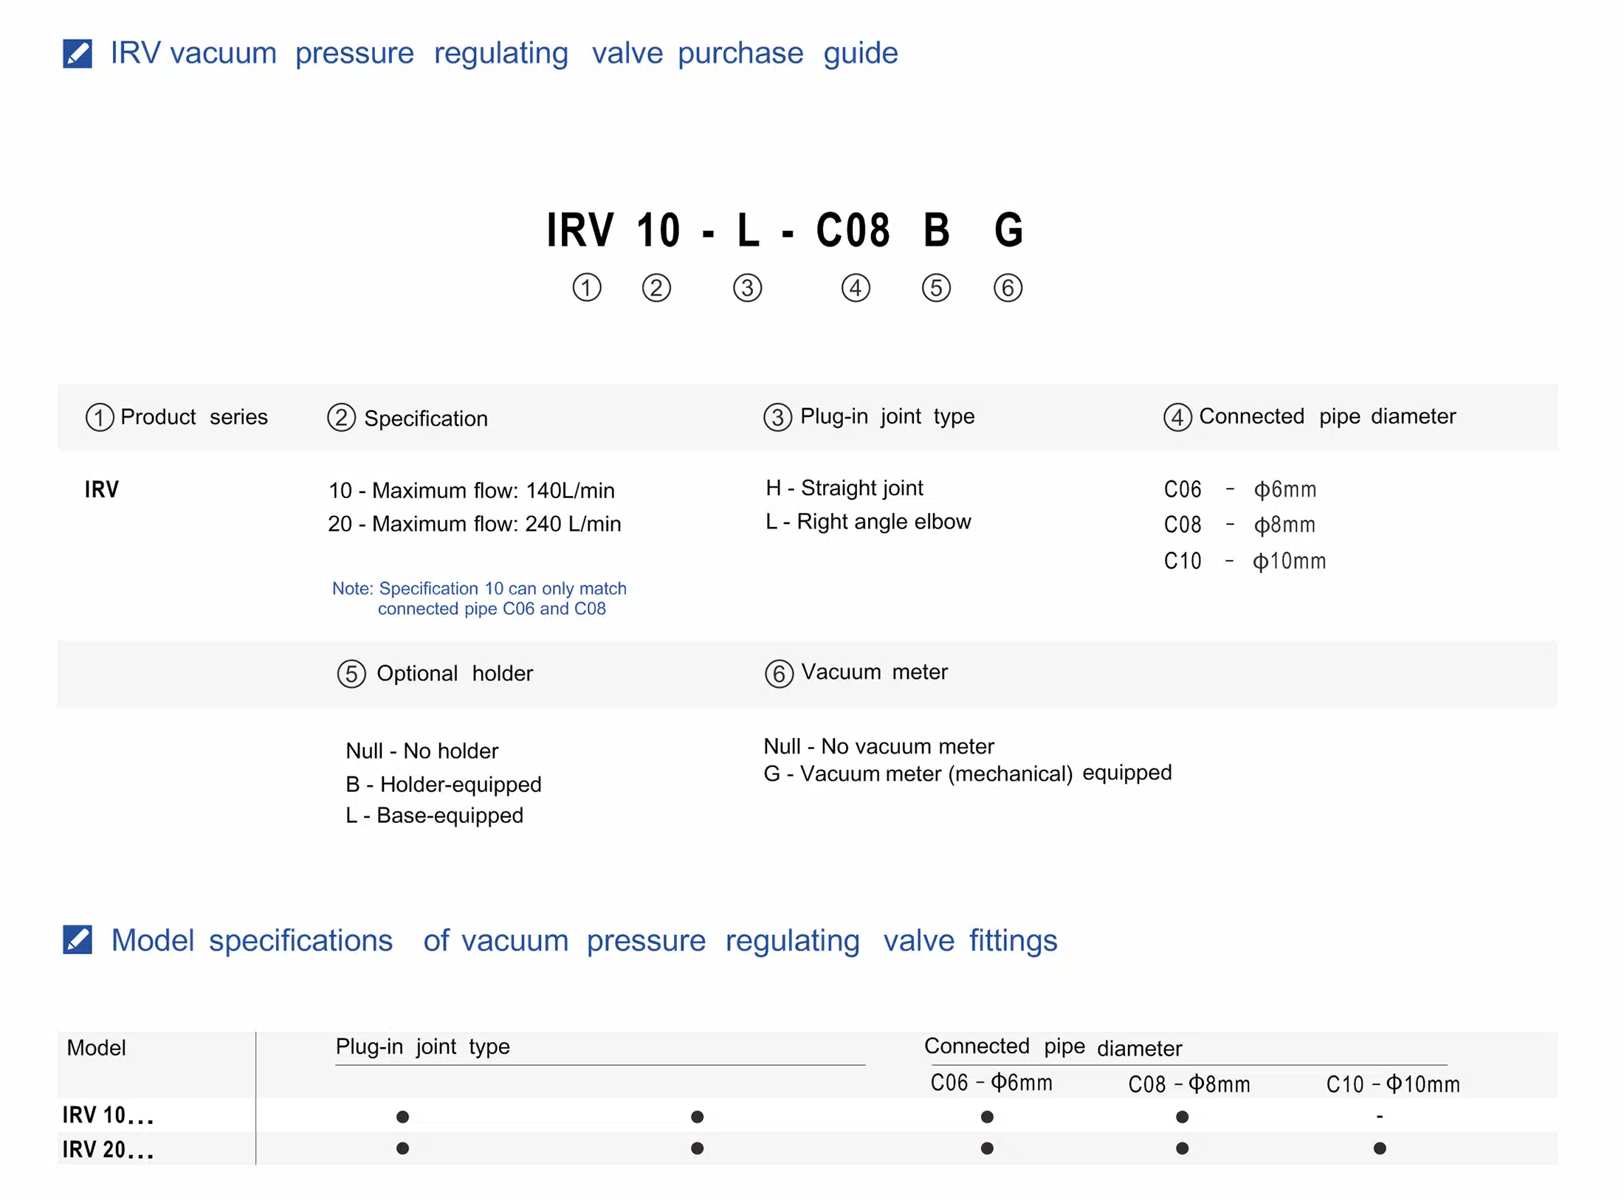This screenshot has width=1624, height=1200.
Task: Click the IRV 10 dot under C08 column
Action: 1182,1117
